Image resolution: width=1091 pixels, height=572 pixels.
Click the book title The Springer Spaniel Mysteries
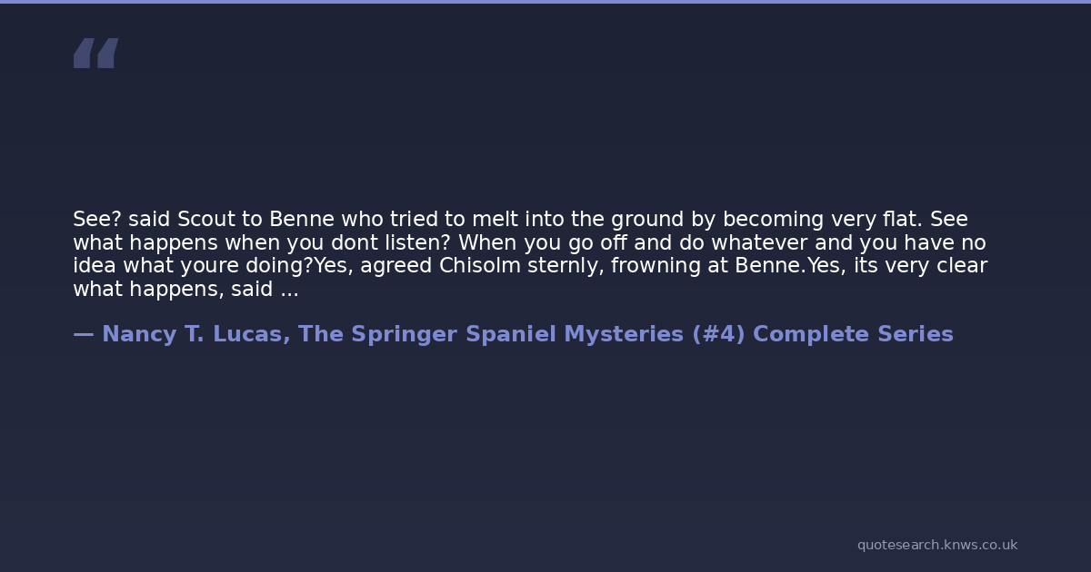point(490,334)
